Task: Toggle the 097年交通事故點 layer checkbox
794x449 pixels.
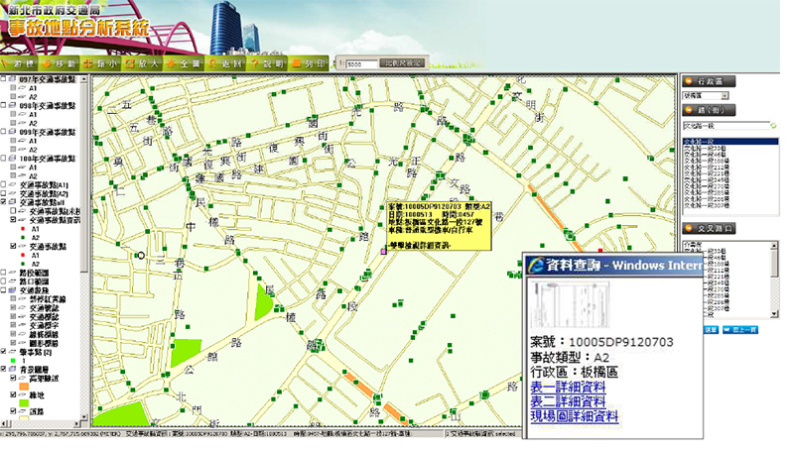Action: click(4, 79)
